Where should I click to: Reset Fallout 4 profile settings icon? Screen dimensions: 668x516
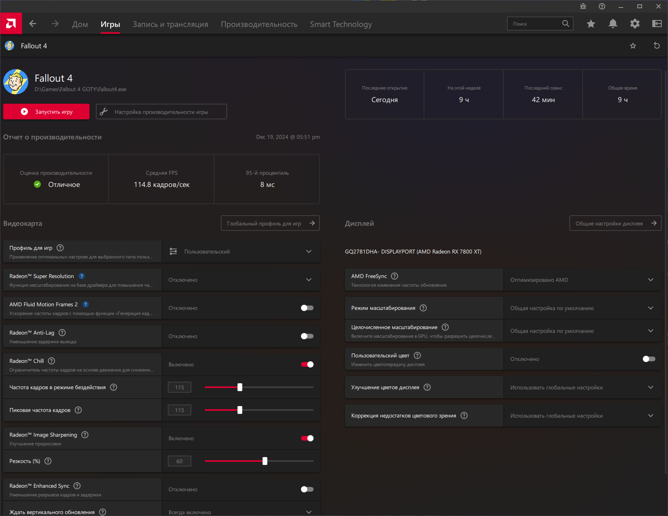pos(657,46)
